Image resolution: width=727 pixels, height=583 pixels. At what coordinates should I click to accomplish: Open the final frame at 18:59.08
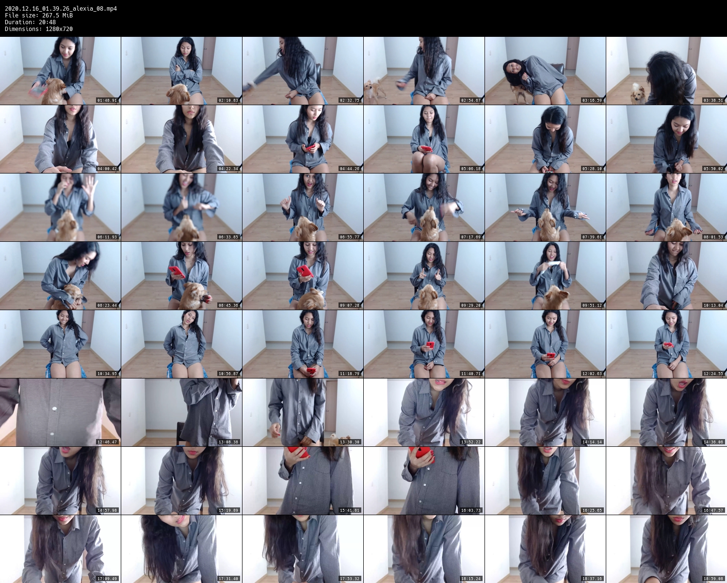[666, 549]
